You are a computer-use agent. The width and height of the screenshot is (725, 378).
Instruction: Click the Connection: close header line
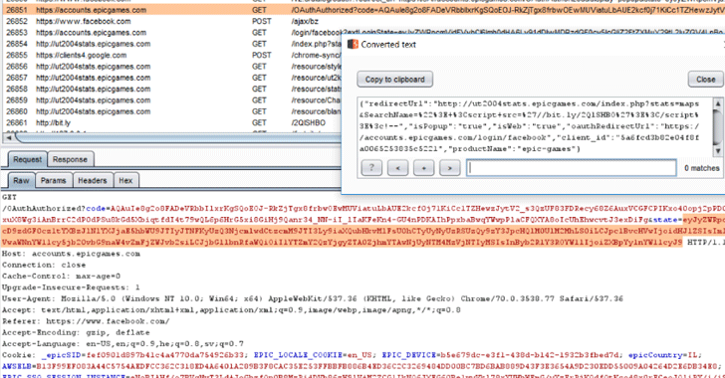44,265
